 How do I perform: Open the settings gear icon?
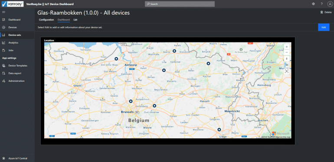click(313, 4)
